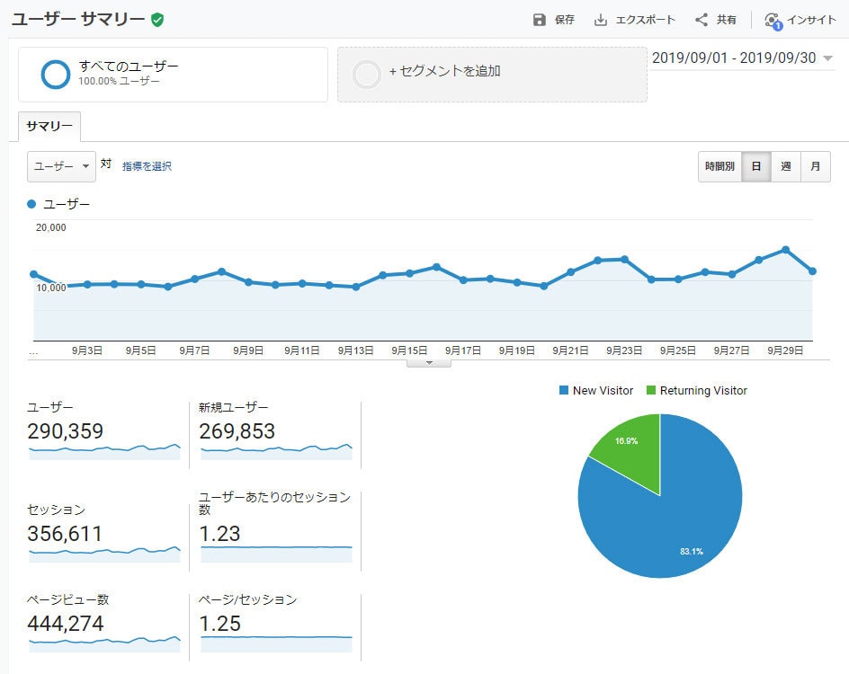The image size is (849, 674).
Task: Click the ページ/セッション label
Action: tap(248, 599)
